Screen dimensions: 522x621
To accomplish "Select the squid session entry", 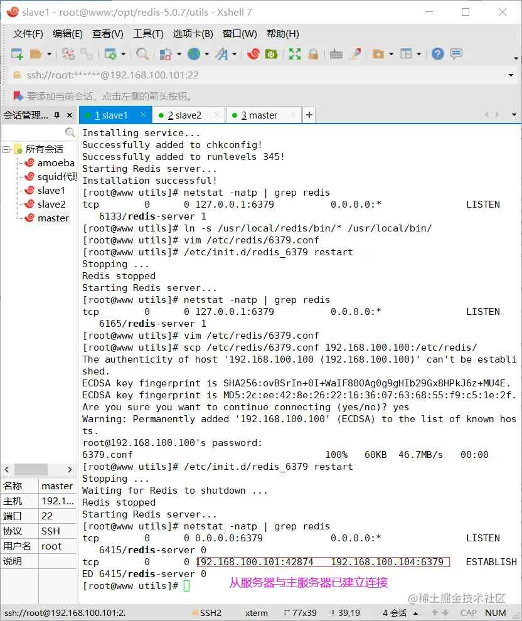I will pos(56,177).
